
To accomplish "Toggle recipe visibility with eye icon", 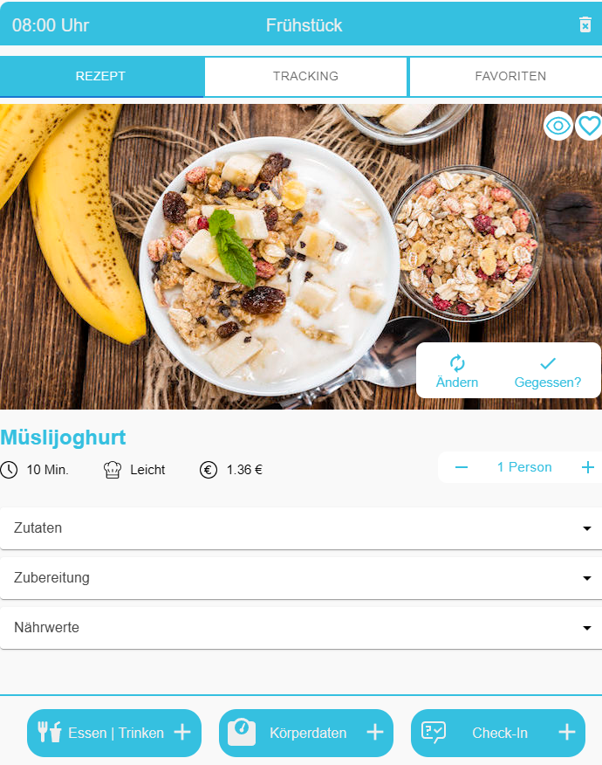I will point(558,126).
